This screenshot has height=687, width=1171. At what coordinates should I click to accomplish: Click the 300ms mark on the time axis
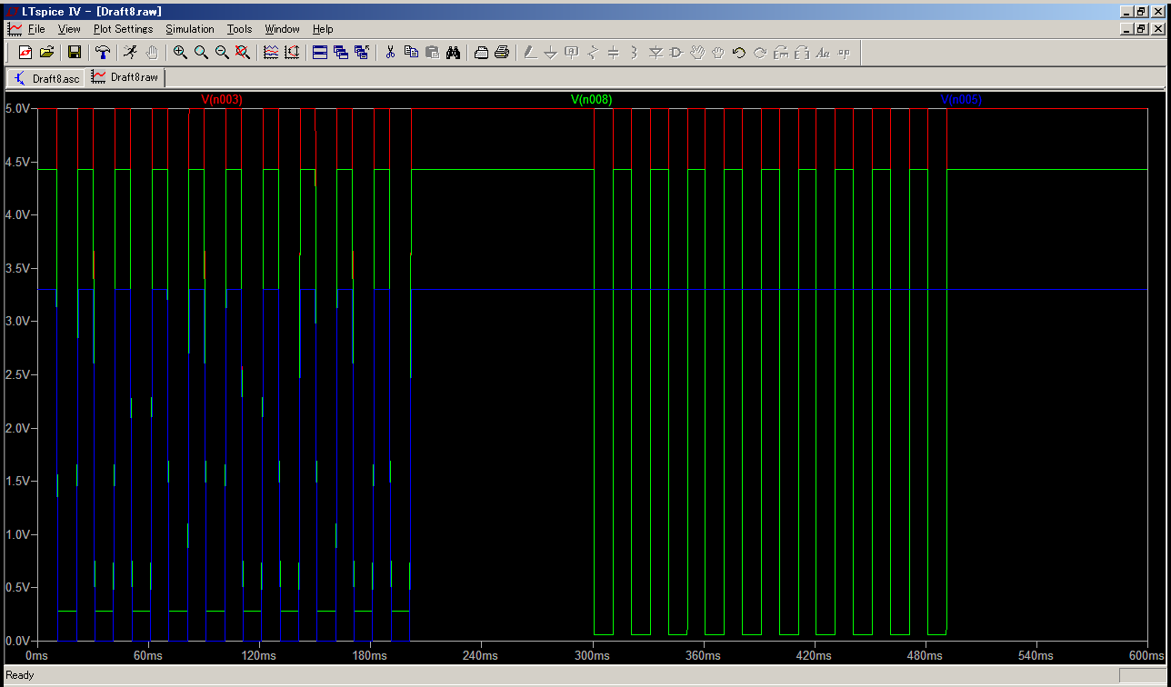[592, 656]
